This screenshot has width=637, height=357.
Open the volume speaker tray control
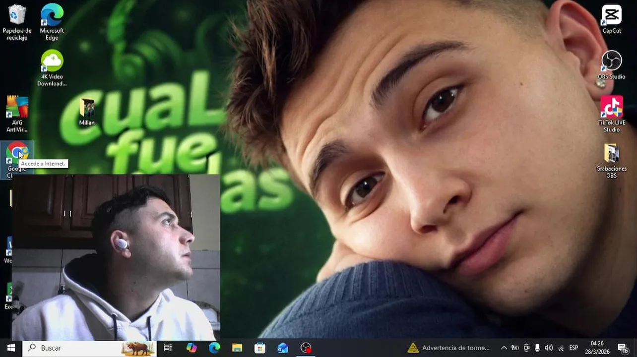[549, 348]
